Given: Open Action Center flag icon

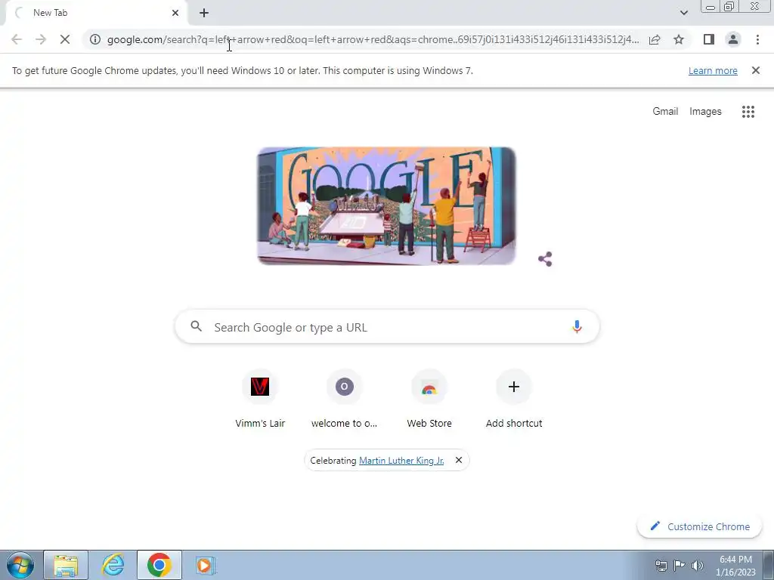Looking at the screenshot, I should (x=680, y=566).
